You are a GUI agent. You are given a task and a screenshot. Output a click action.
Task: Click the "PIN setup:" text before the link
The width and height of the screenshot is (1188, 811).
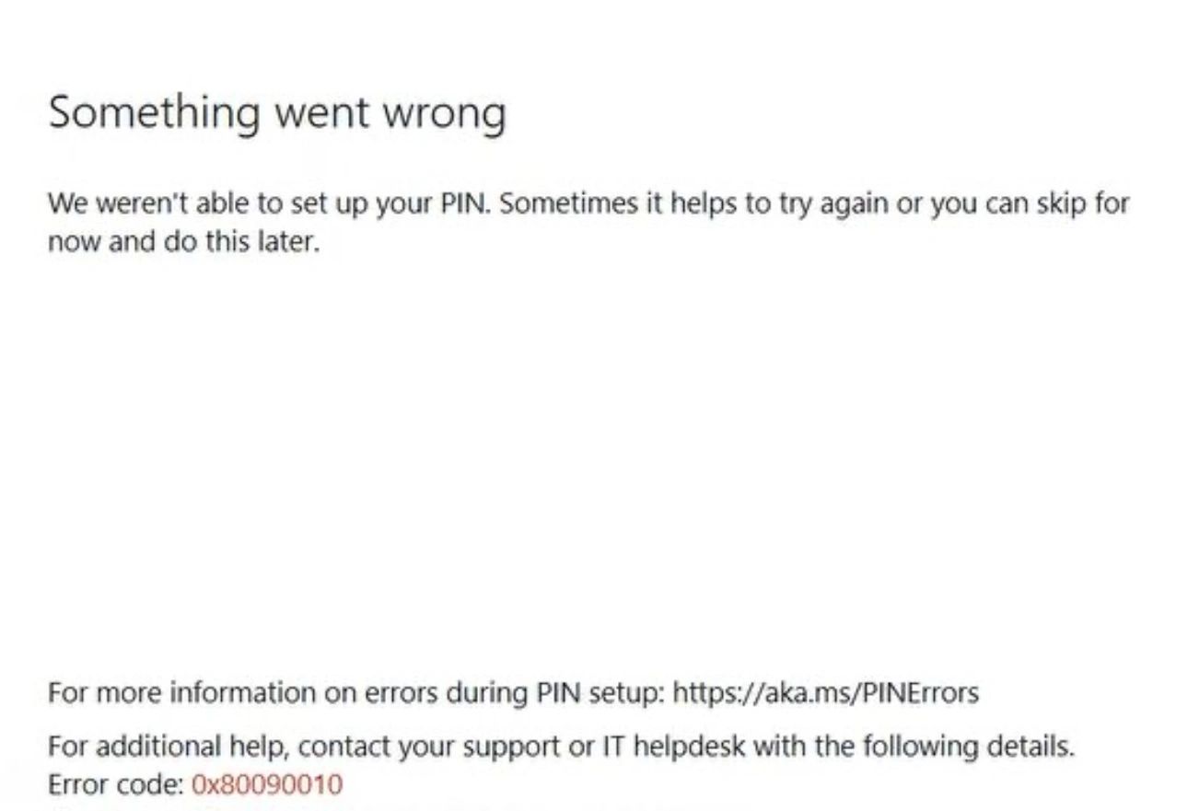click(600, 692)
